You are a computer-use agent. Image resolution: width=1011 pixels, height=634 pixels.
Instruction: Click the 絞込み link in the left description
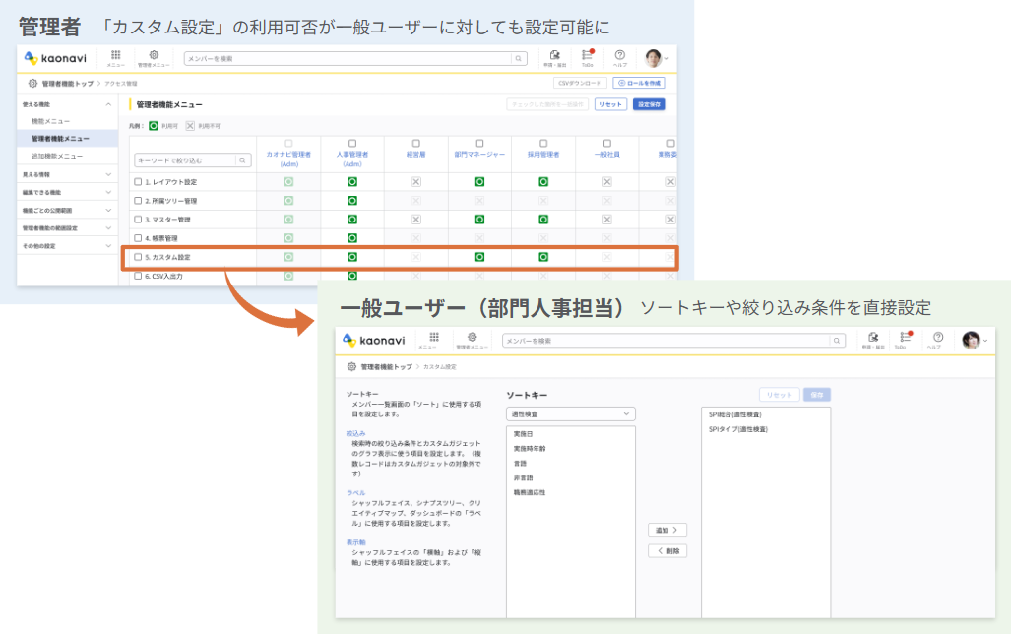(355, 433)
